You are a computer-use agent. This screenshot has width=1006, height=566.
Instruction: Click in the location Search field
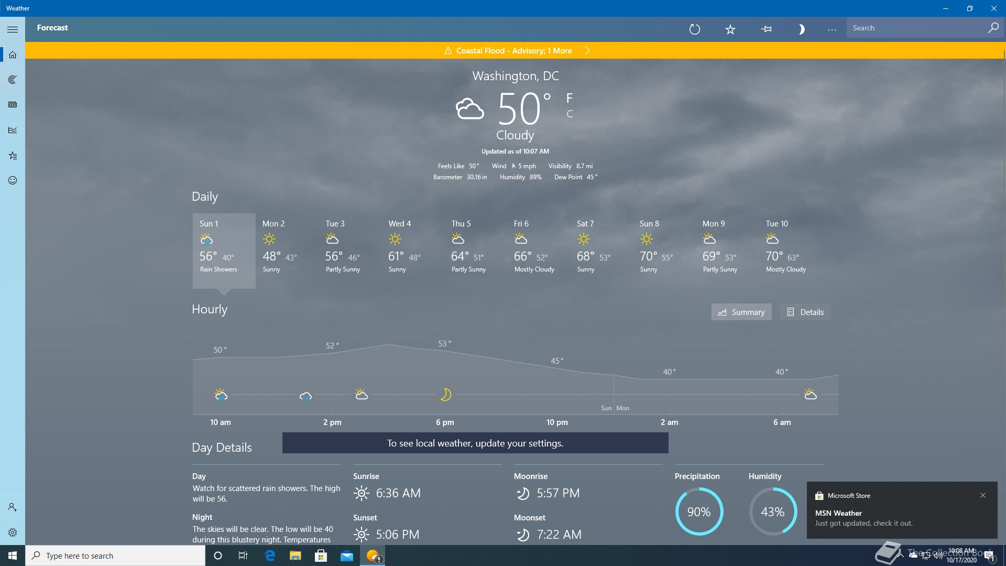tap(917, 28)
